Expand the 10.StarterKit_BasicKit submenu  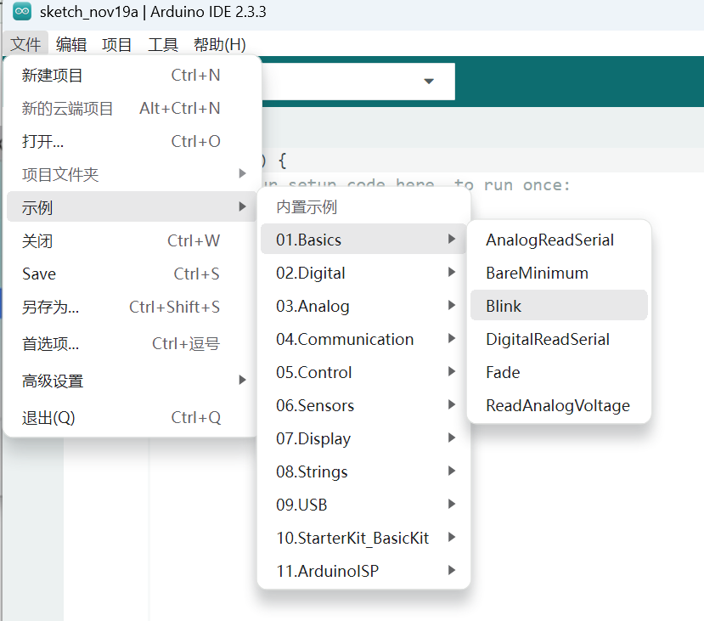[x=363, y=538]
